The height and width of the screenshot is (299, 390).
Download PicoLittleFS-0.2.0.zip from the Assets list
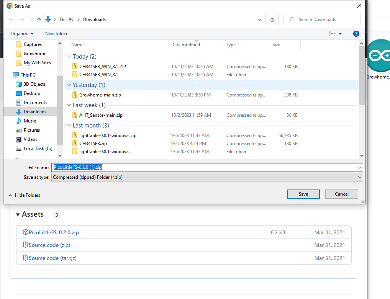[54, 232]
